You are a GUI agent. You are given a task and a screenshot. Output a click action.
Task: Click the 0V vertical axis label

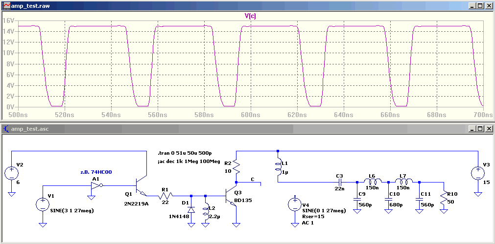10,107
